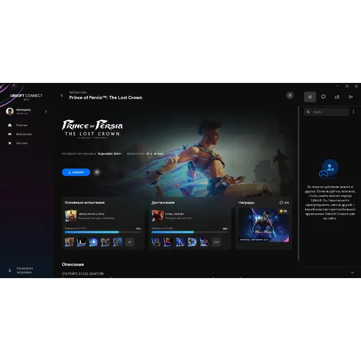Click the first achievement badge in the row

(156, 242)
